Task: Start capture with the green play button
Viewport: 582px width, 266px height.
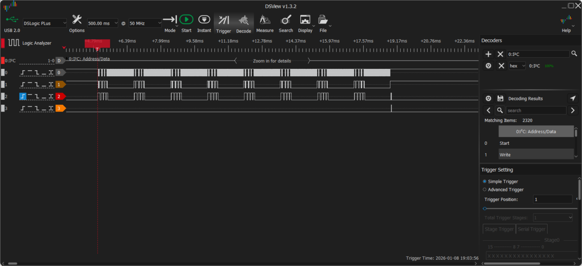Action: click(x=186, y=20)
